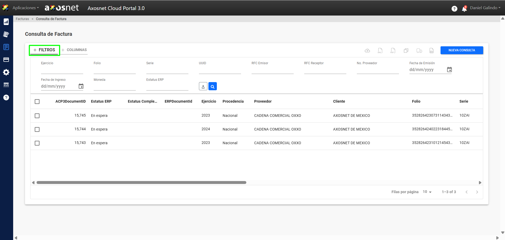Click the page vertical scrollbar down arrow
This screenshot has height=240, width=505.
click(503, 233)
